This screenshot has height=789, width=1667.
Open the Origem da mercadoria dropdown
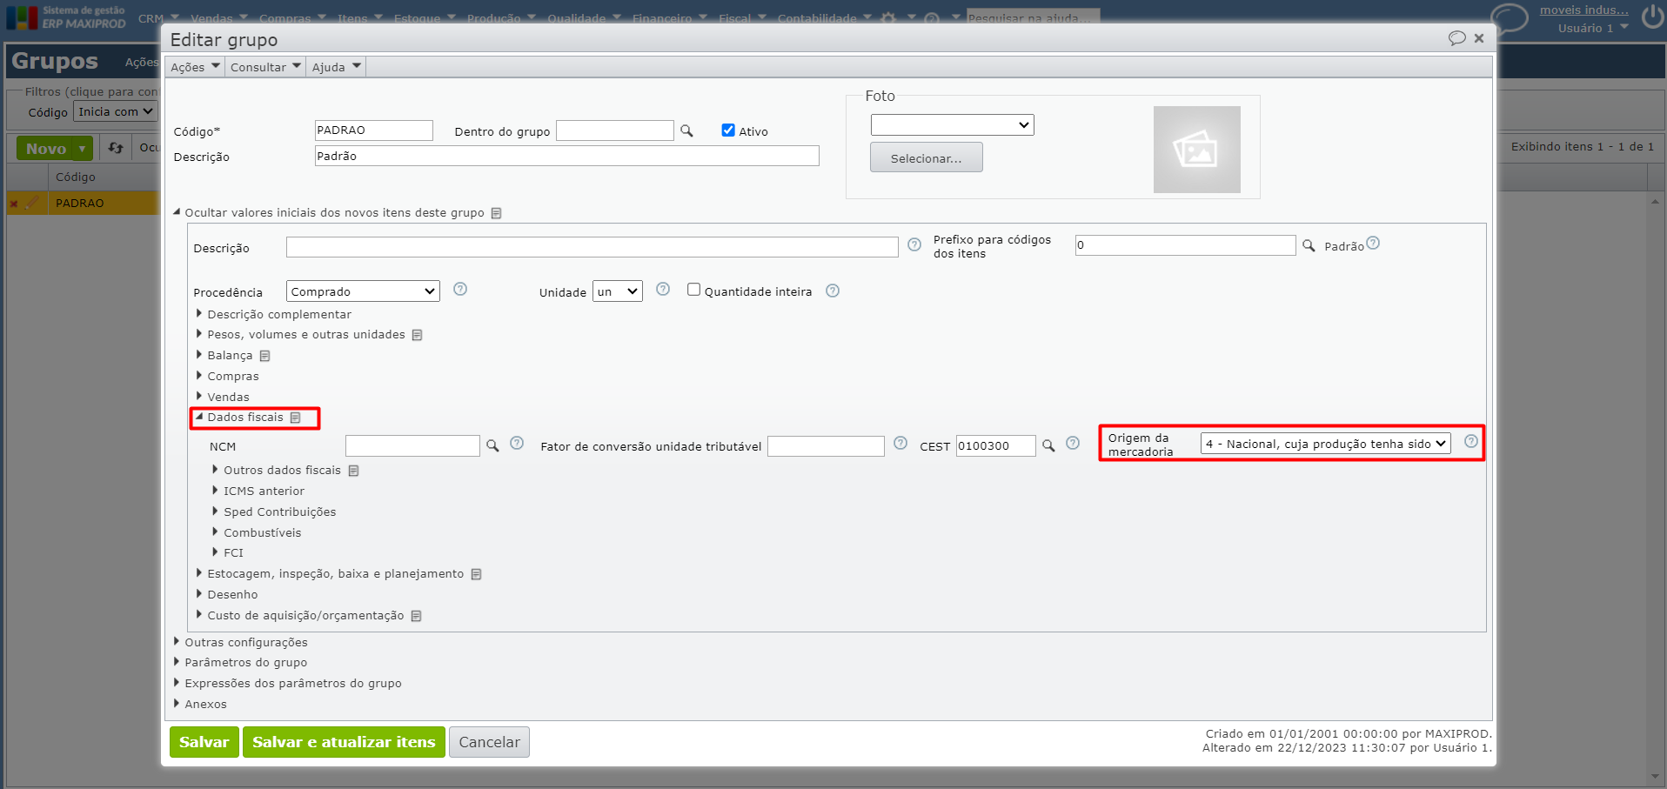pyautogui.click(x=1326, y=444)
